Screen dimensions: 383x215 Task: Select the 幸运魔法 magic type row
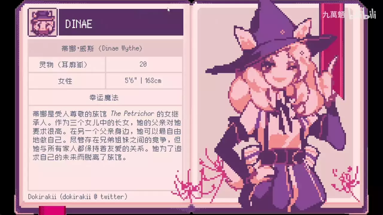pos(105,97)
